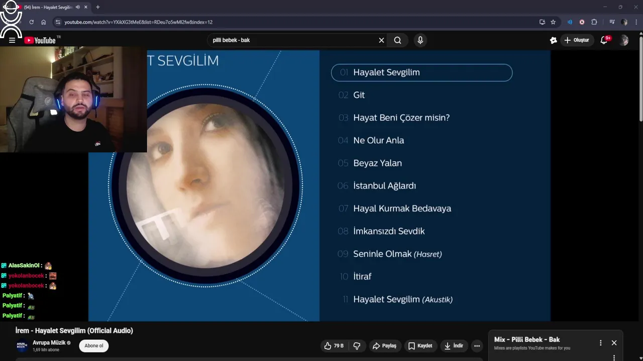Image resolution: width=643 pixels, height=361 pixels.
Task: Open a new browser tab
Action: (97, 7)
